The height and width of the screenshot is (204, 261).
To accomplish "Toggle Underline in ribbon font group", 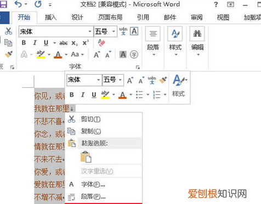I will tap(46, 43).
